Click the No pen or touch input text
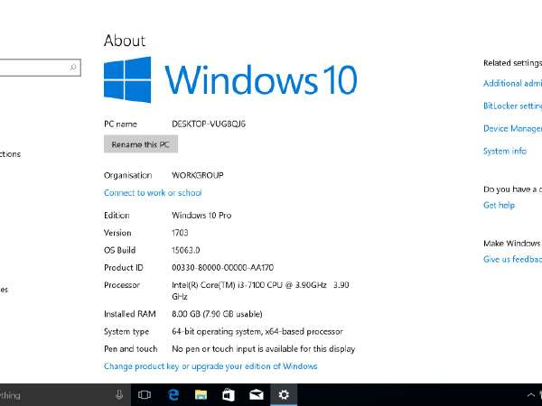 coord(264,348)
